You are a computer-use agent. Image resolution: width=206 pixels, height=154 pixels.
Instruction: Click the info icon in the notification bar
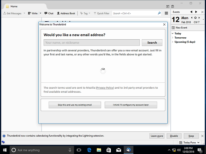[x=4, y=136]
